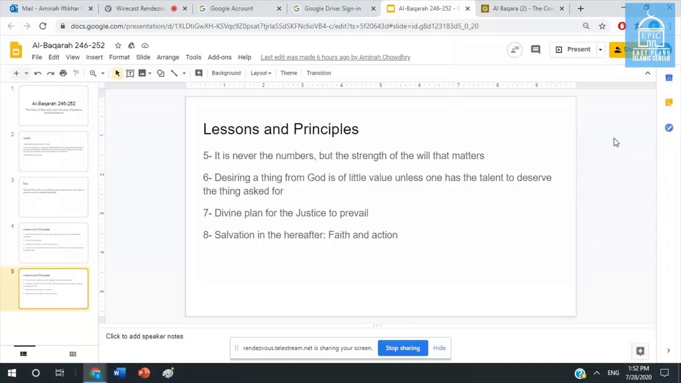The height and width of the screenshot is (383, 681).
Task: Open the Format menu
Action: pos(119,57)
